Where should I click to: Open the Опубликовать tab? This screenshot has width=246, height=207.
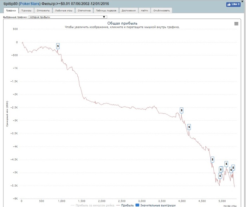[161, 11]
